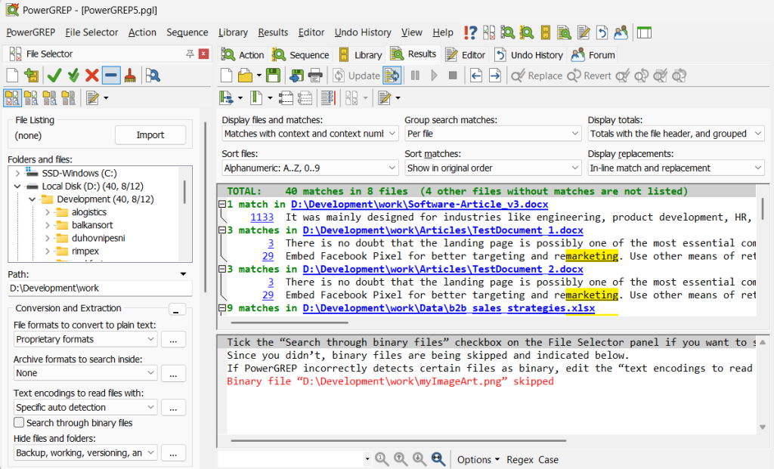Click the Find All search icon in bottom bar

click(x=438, y=459)
